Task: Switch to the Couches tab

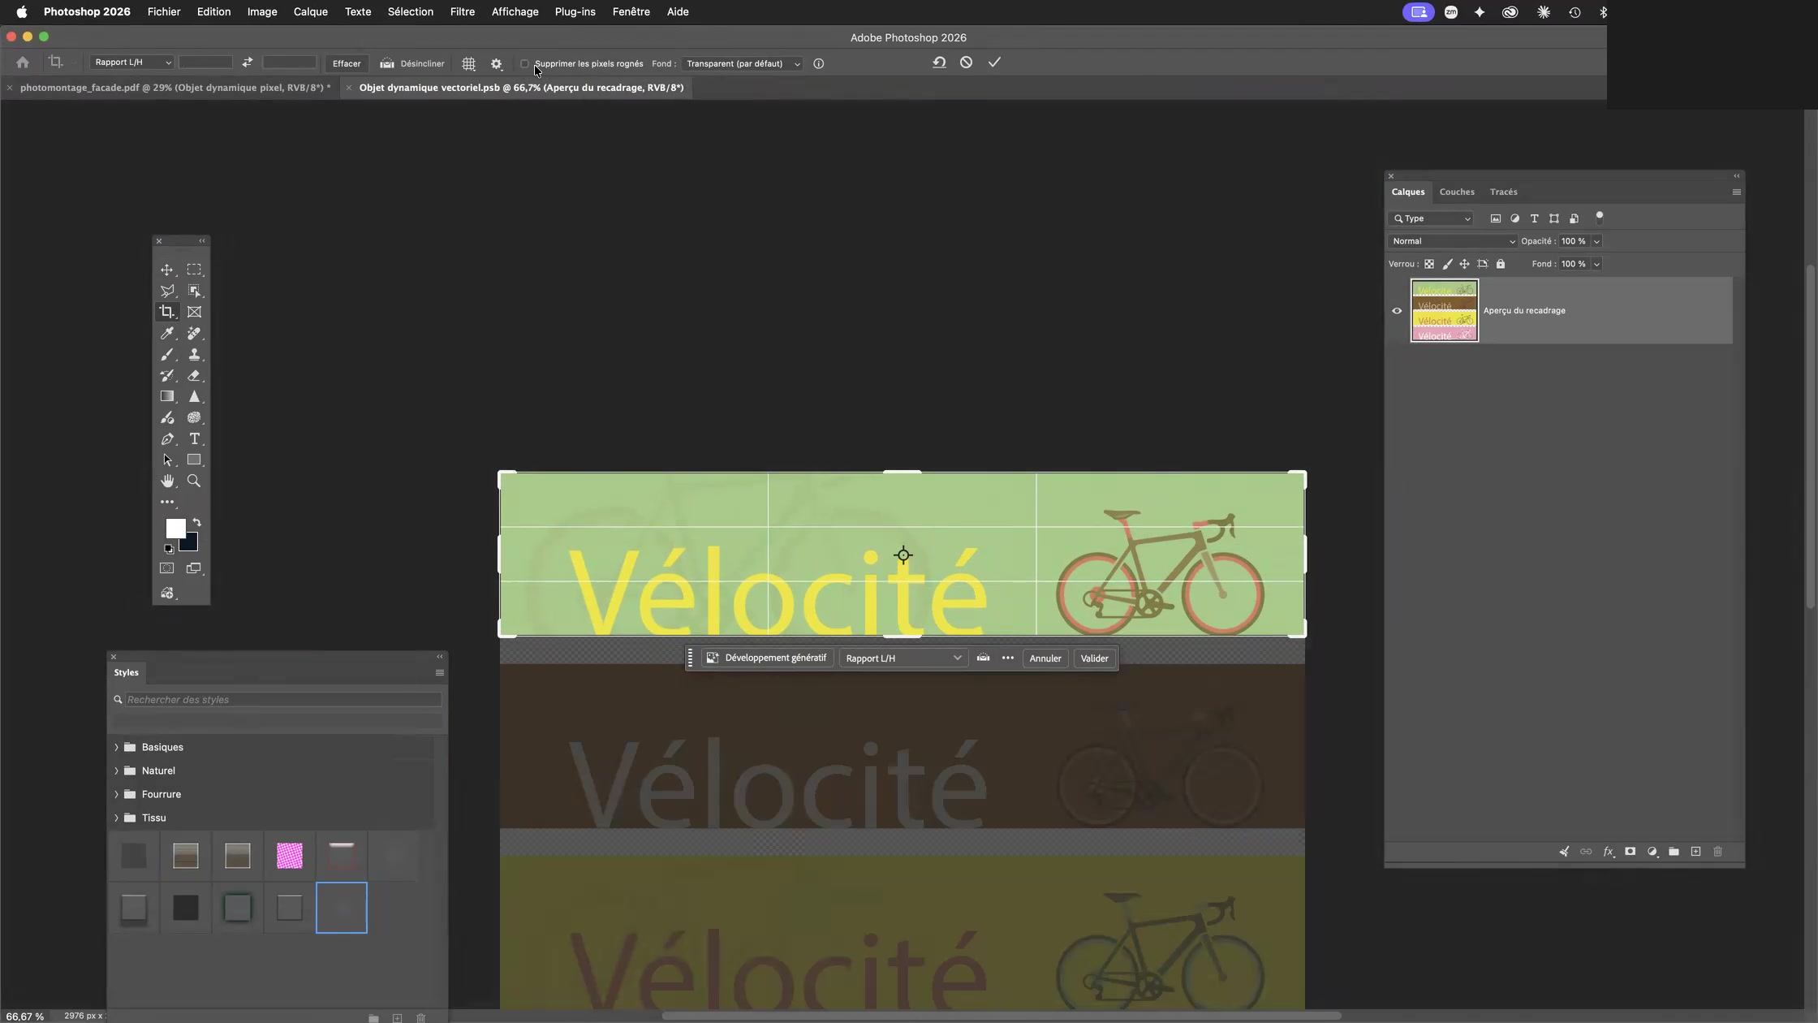Action: click(1456, 192)
